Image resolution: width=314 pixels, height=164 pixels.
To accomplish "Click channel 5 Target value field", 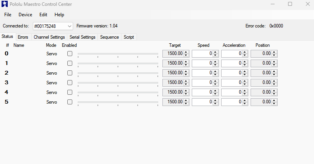I will tap(173, 102).
